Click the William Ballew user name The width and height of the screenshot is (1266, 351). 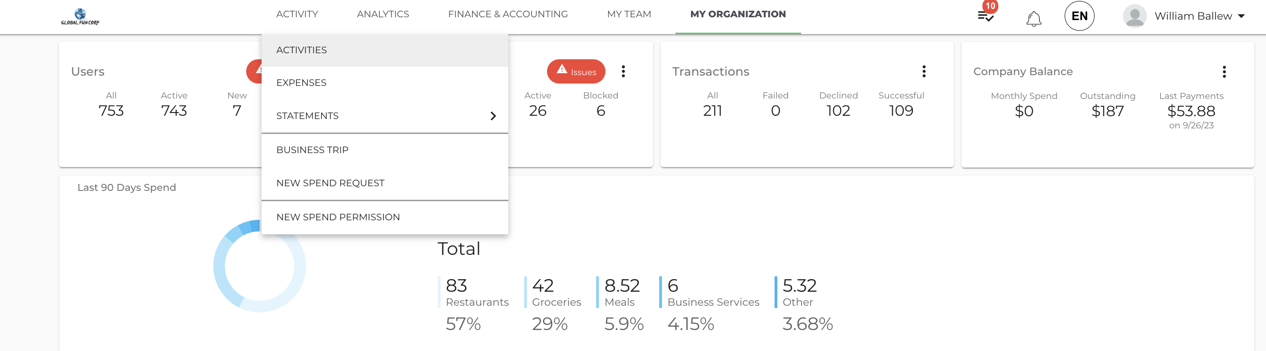(x=1193, y=16)
